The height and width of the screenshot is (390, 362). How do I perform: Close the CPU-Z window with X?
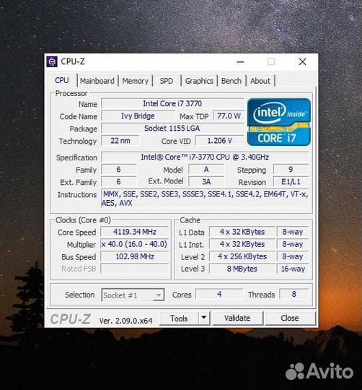click(x=302, y=61)
